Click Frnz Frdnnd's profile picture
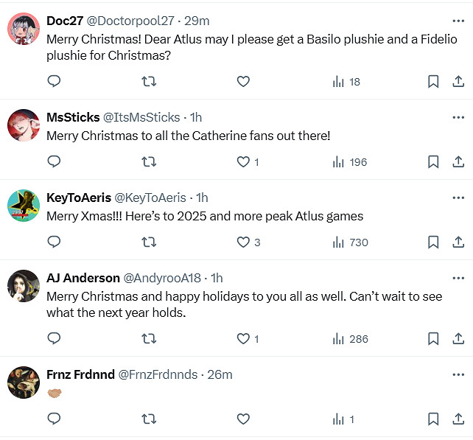The height and width of the screenshot is (440, 473). [24, 382]
